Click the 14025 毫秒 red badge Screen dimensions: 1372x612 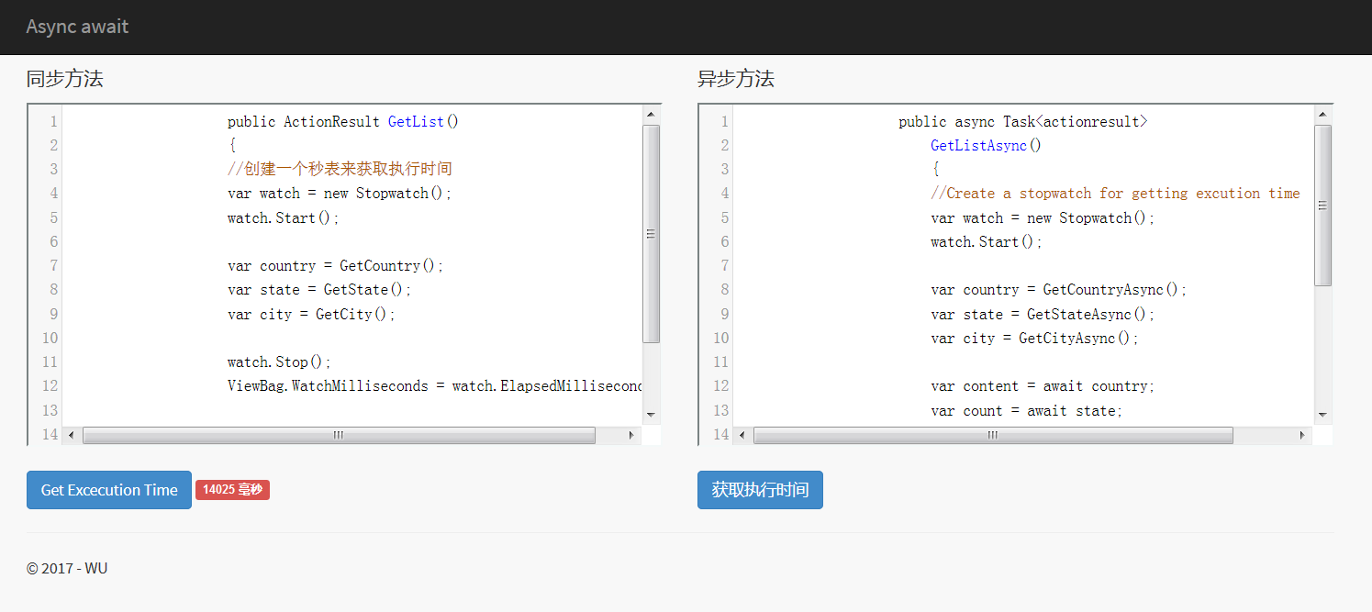[x=232, y=490]
